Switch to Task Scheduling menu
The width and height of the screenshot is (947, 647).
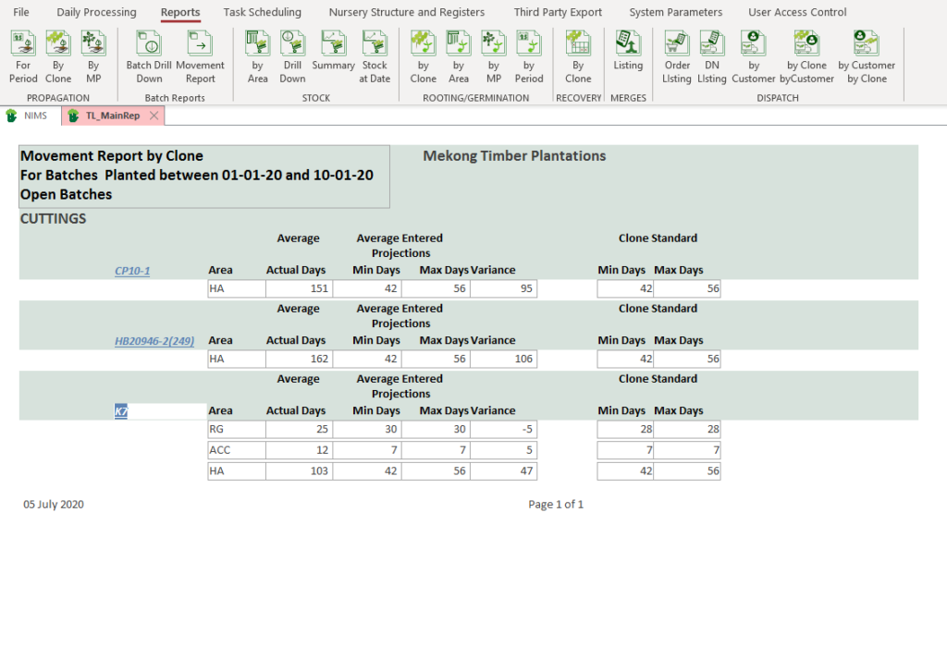click(262, 12)
